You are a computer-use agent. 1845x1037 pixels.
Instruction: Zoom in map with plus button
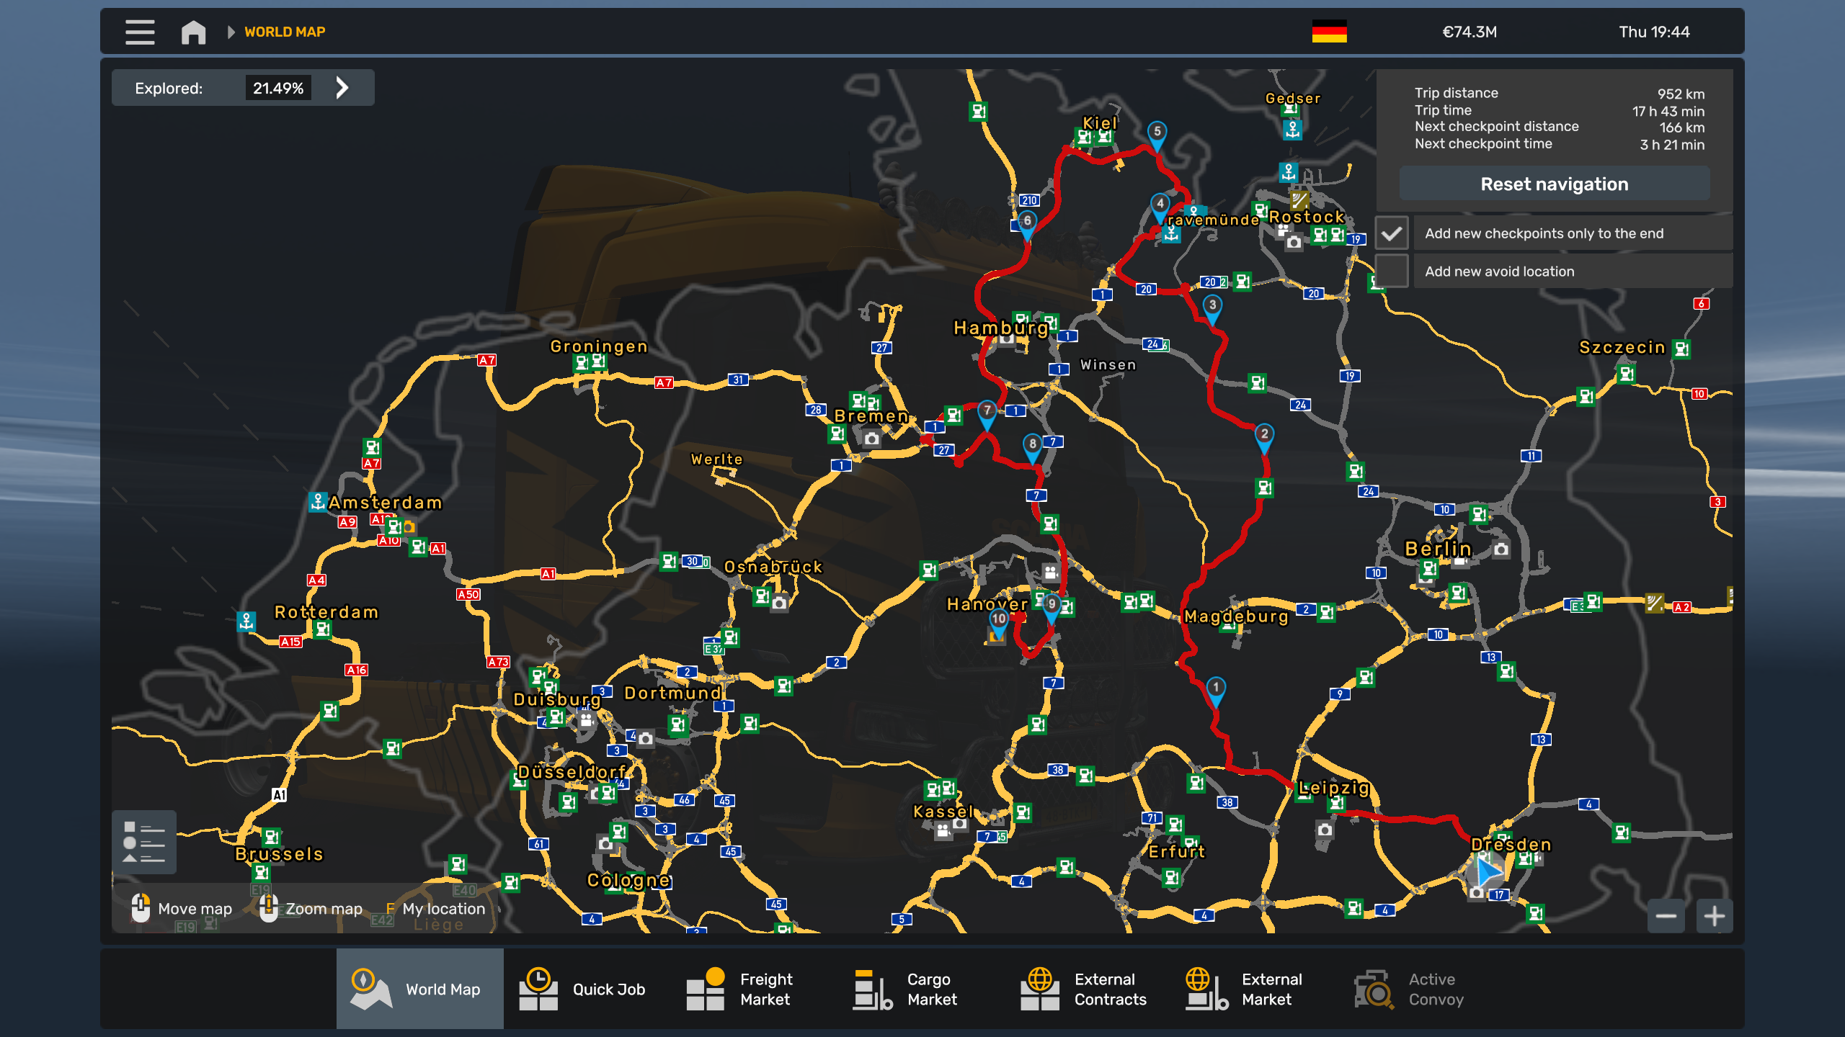1714,916
